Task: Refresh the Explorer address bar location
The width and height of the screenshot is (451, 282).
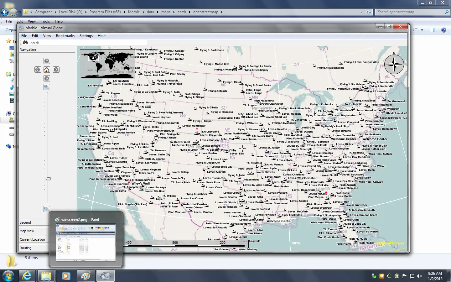Action: [369, 12]
